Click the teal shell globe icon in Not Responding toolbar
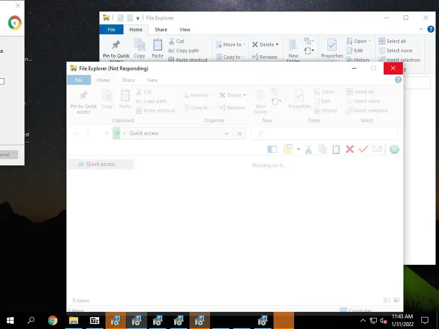439x329 pixels. 394,149
